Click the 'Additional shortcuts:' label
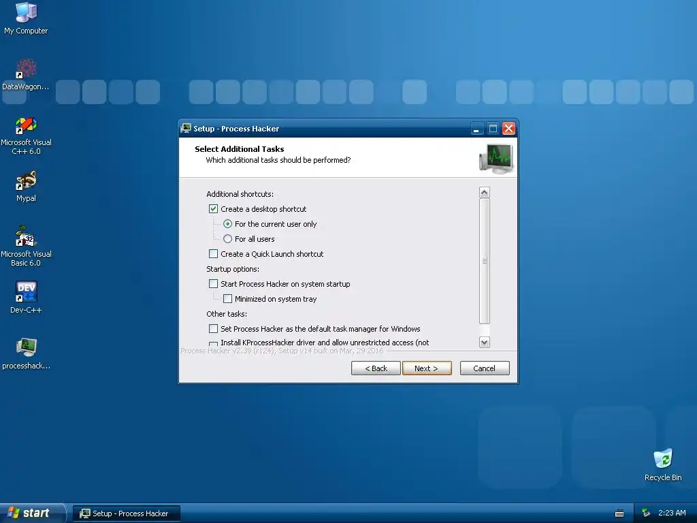 coord(240,194)
